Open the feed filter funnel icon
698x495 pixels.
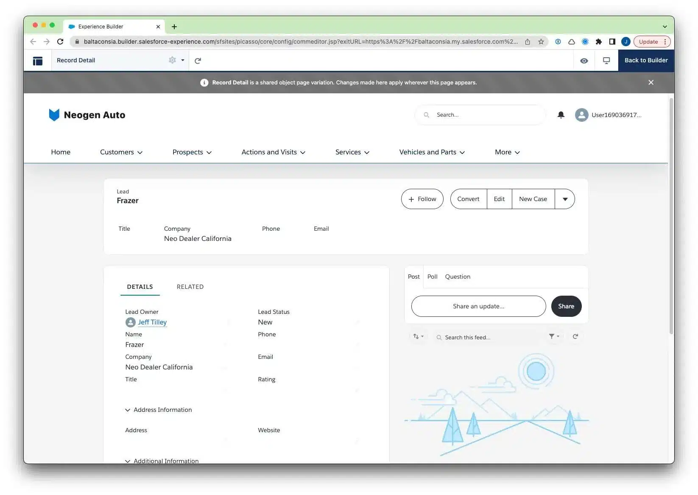click(x=553, y=336)
